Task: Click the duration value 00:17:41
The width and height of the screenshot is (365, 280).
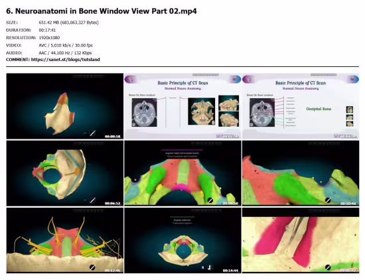Action: pos(47,30)
